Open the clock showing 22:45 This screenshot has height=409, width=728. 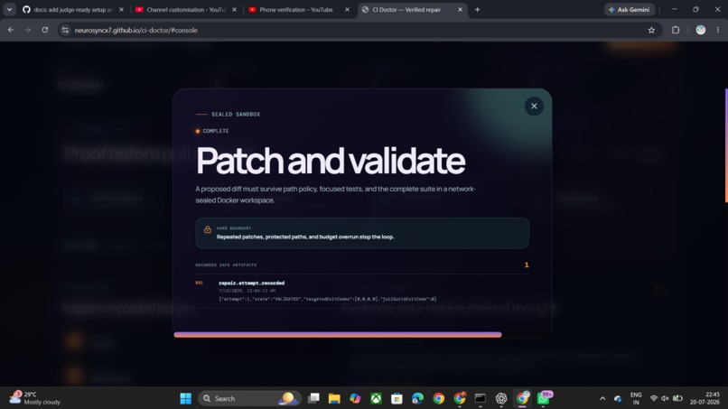point(705,398)
